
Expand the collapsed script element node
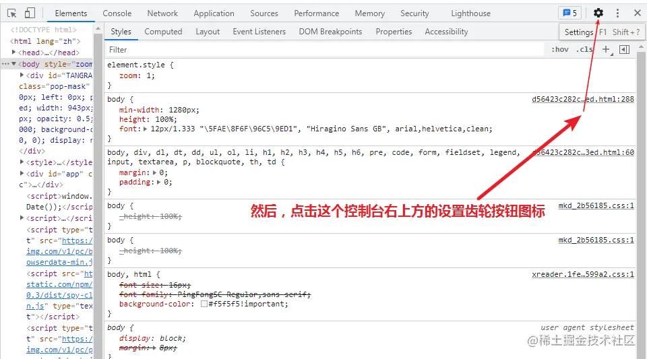pyautogui.click(x=22, y=218)
